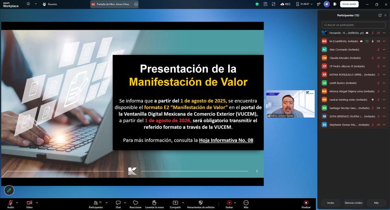390x210 pixels.
Task: Click Levantar la mano to raise hand
Action: tap(154, 204)
